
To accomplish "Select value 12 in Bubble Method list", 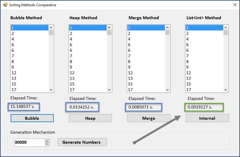I will click(x=30, y=73).
